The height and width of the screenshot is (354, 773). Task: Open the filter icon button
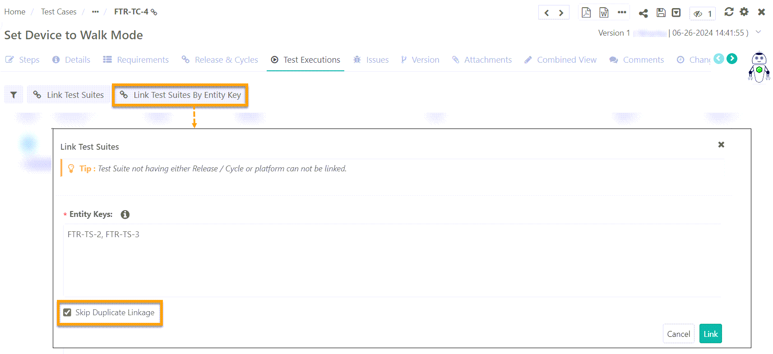[14, 95]
